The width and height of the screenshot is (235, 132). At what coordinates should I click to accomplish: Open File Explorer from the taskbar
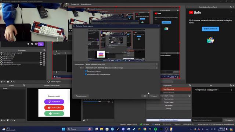(x=102, y=129)
